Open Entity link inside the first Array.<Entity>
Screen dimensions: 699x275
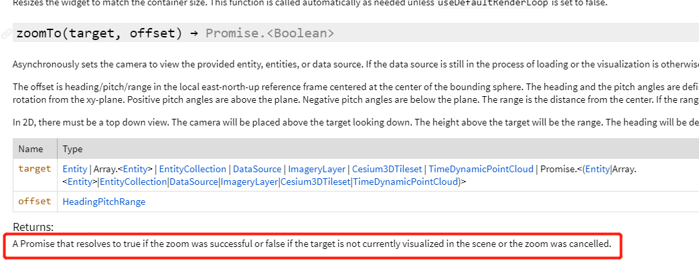137,169
